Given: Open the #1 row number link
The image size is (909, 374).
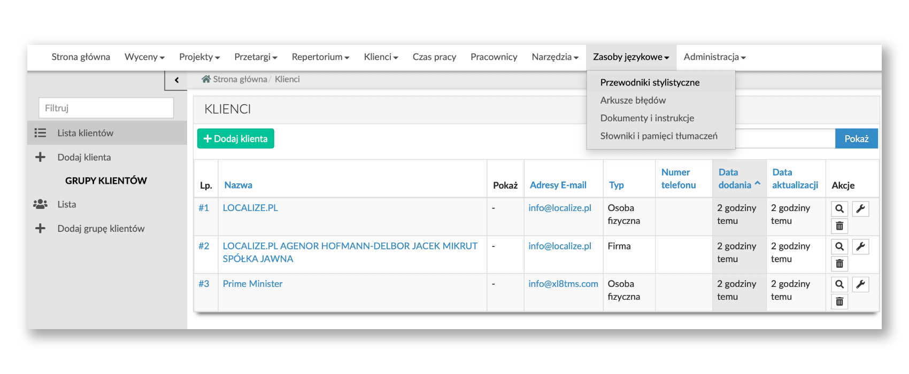Looking at the screenshot, I should tap(204, 208).
